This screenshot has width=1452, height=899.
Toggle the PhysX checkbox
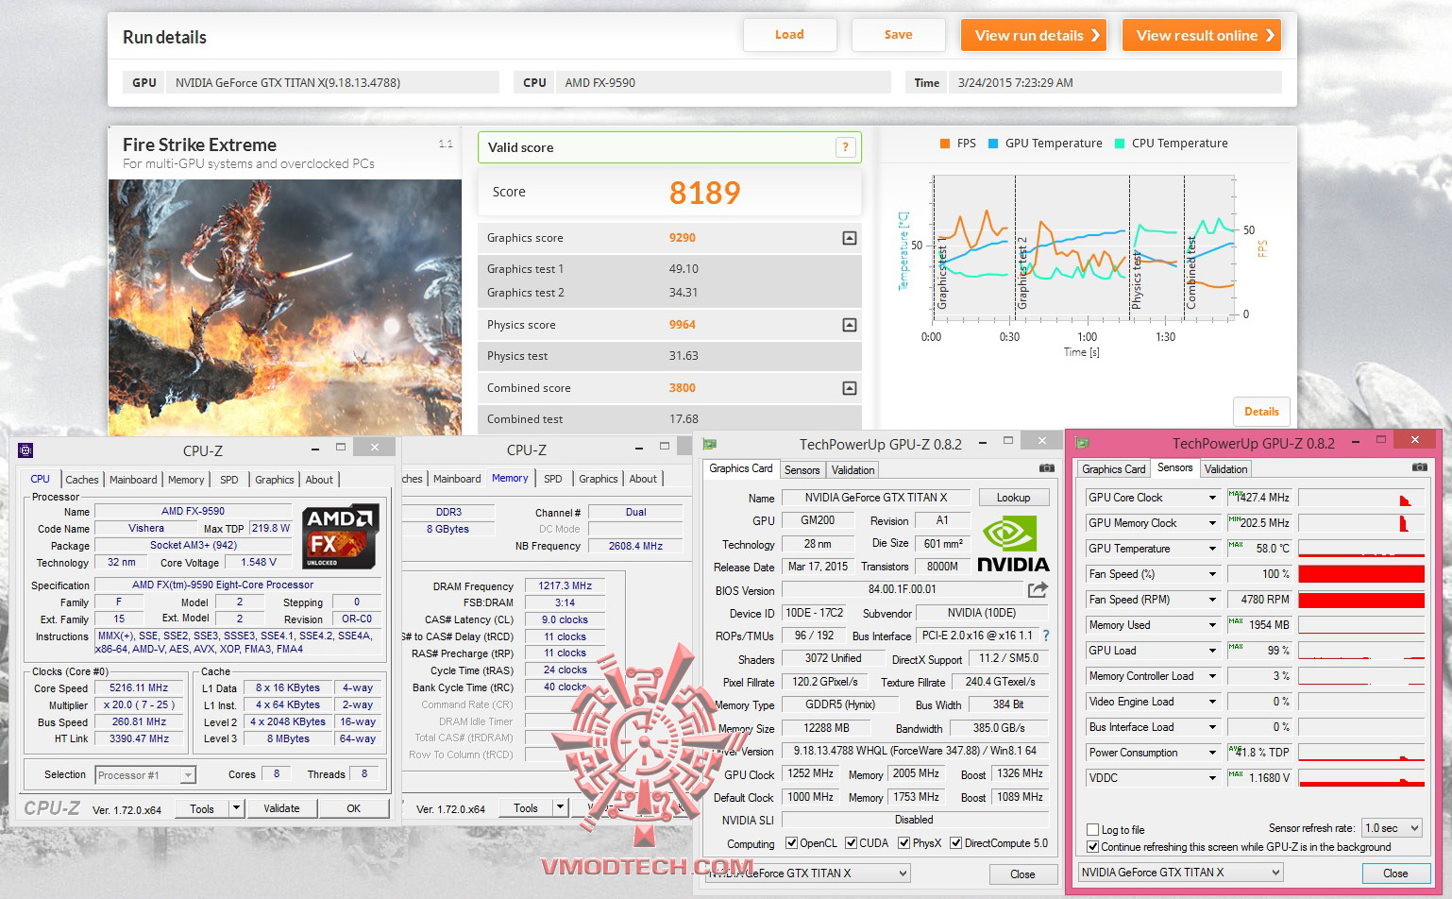tap(904, 843)
